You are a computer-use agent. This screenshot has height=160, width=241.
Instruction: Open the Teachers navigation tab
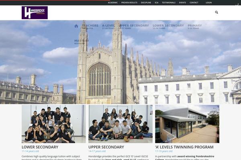[90, 26]
